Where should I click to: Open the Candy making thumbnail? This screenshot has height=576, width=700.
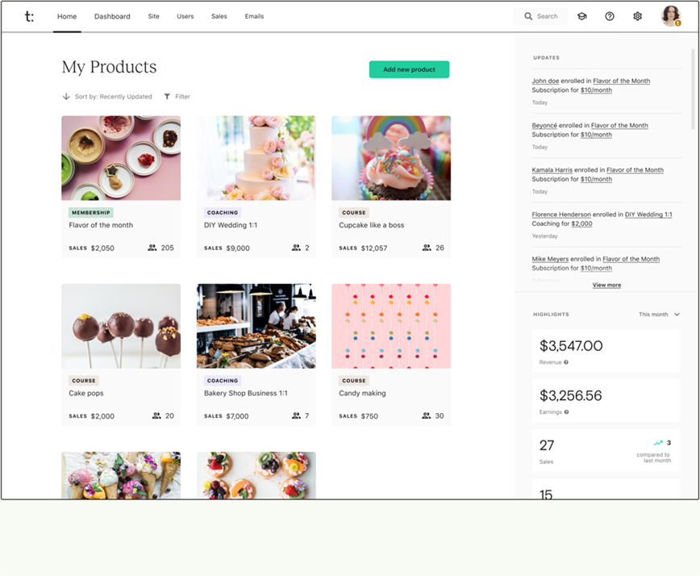[391, 326]
